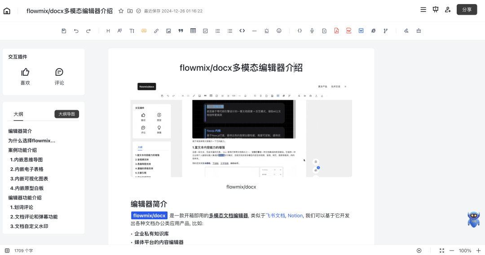Click the save toolbar icon
Image resolution: width=485 pixels, height=255 pixels.
click(64, 31)
